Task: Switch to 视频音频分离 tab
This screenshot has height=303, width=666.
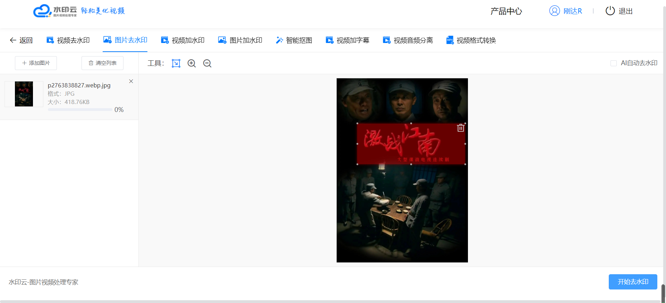Action: pos(408,40)
